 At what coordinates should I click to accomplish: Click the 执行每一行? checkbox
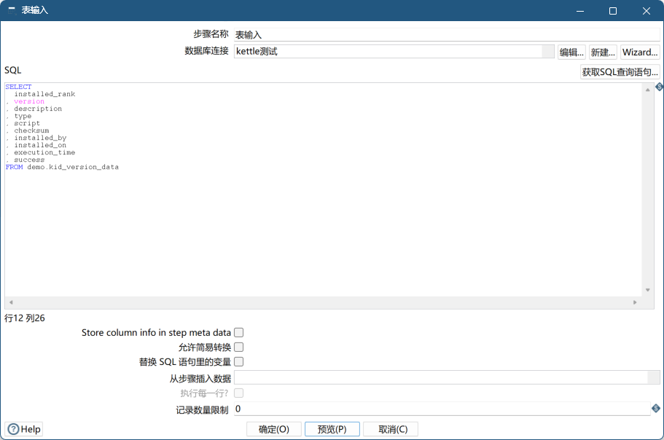pyautogui.click(x=238, y=393)
